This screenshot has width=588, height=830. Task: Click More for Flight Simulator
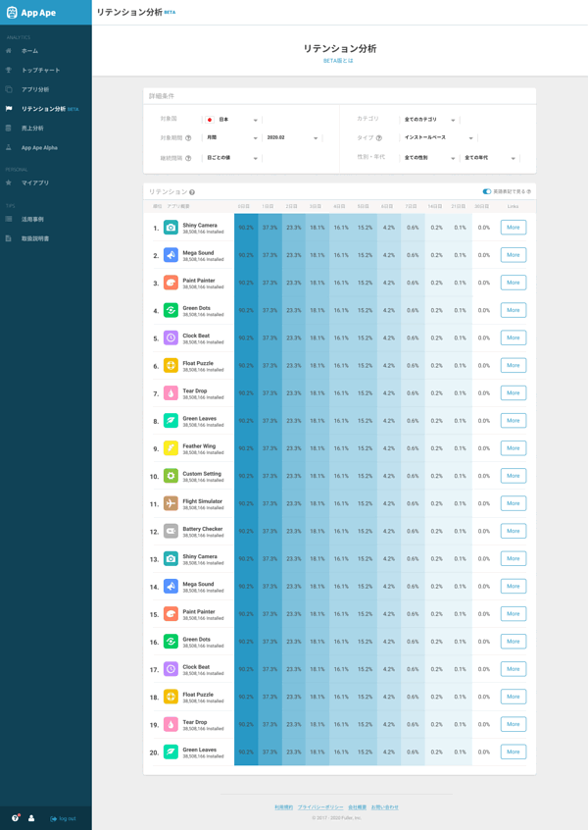pyautogui.click(x=514, y=503)
